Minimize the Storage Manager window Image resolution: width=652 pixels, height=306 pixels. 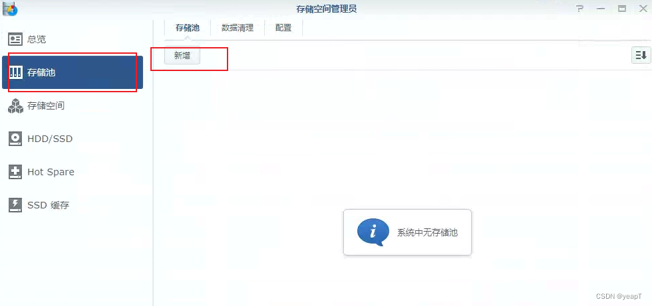click(x=600, y=9)
